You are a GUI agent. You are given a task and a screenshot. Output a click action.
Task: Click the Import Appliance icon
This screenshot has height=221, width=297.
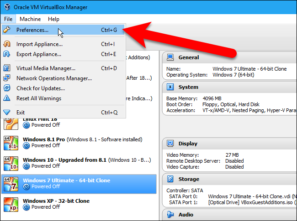click(x=7, y=44)
